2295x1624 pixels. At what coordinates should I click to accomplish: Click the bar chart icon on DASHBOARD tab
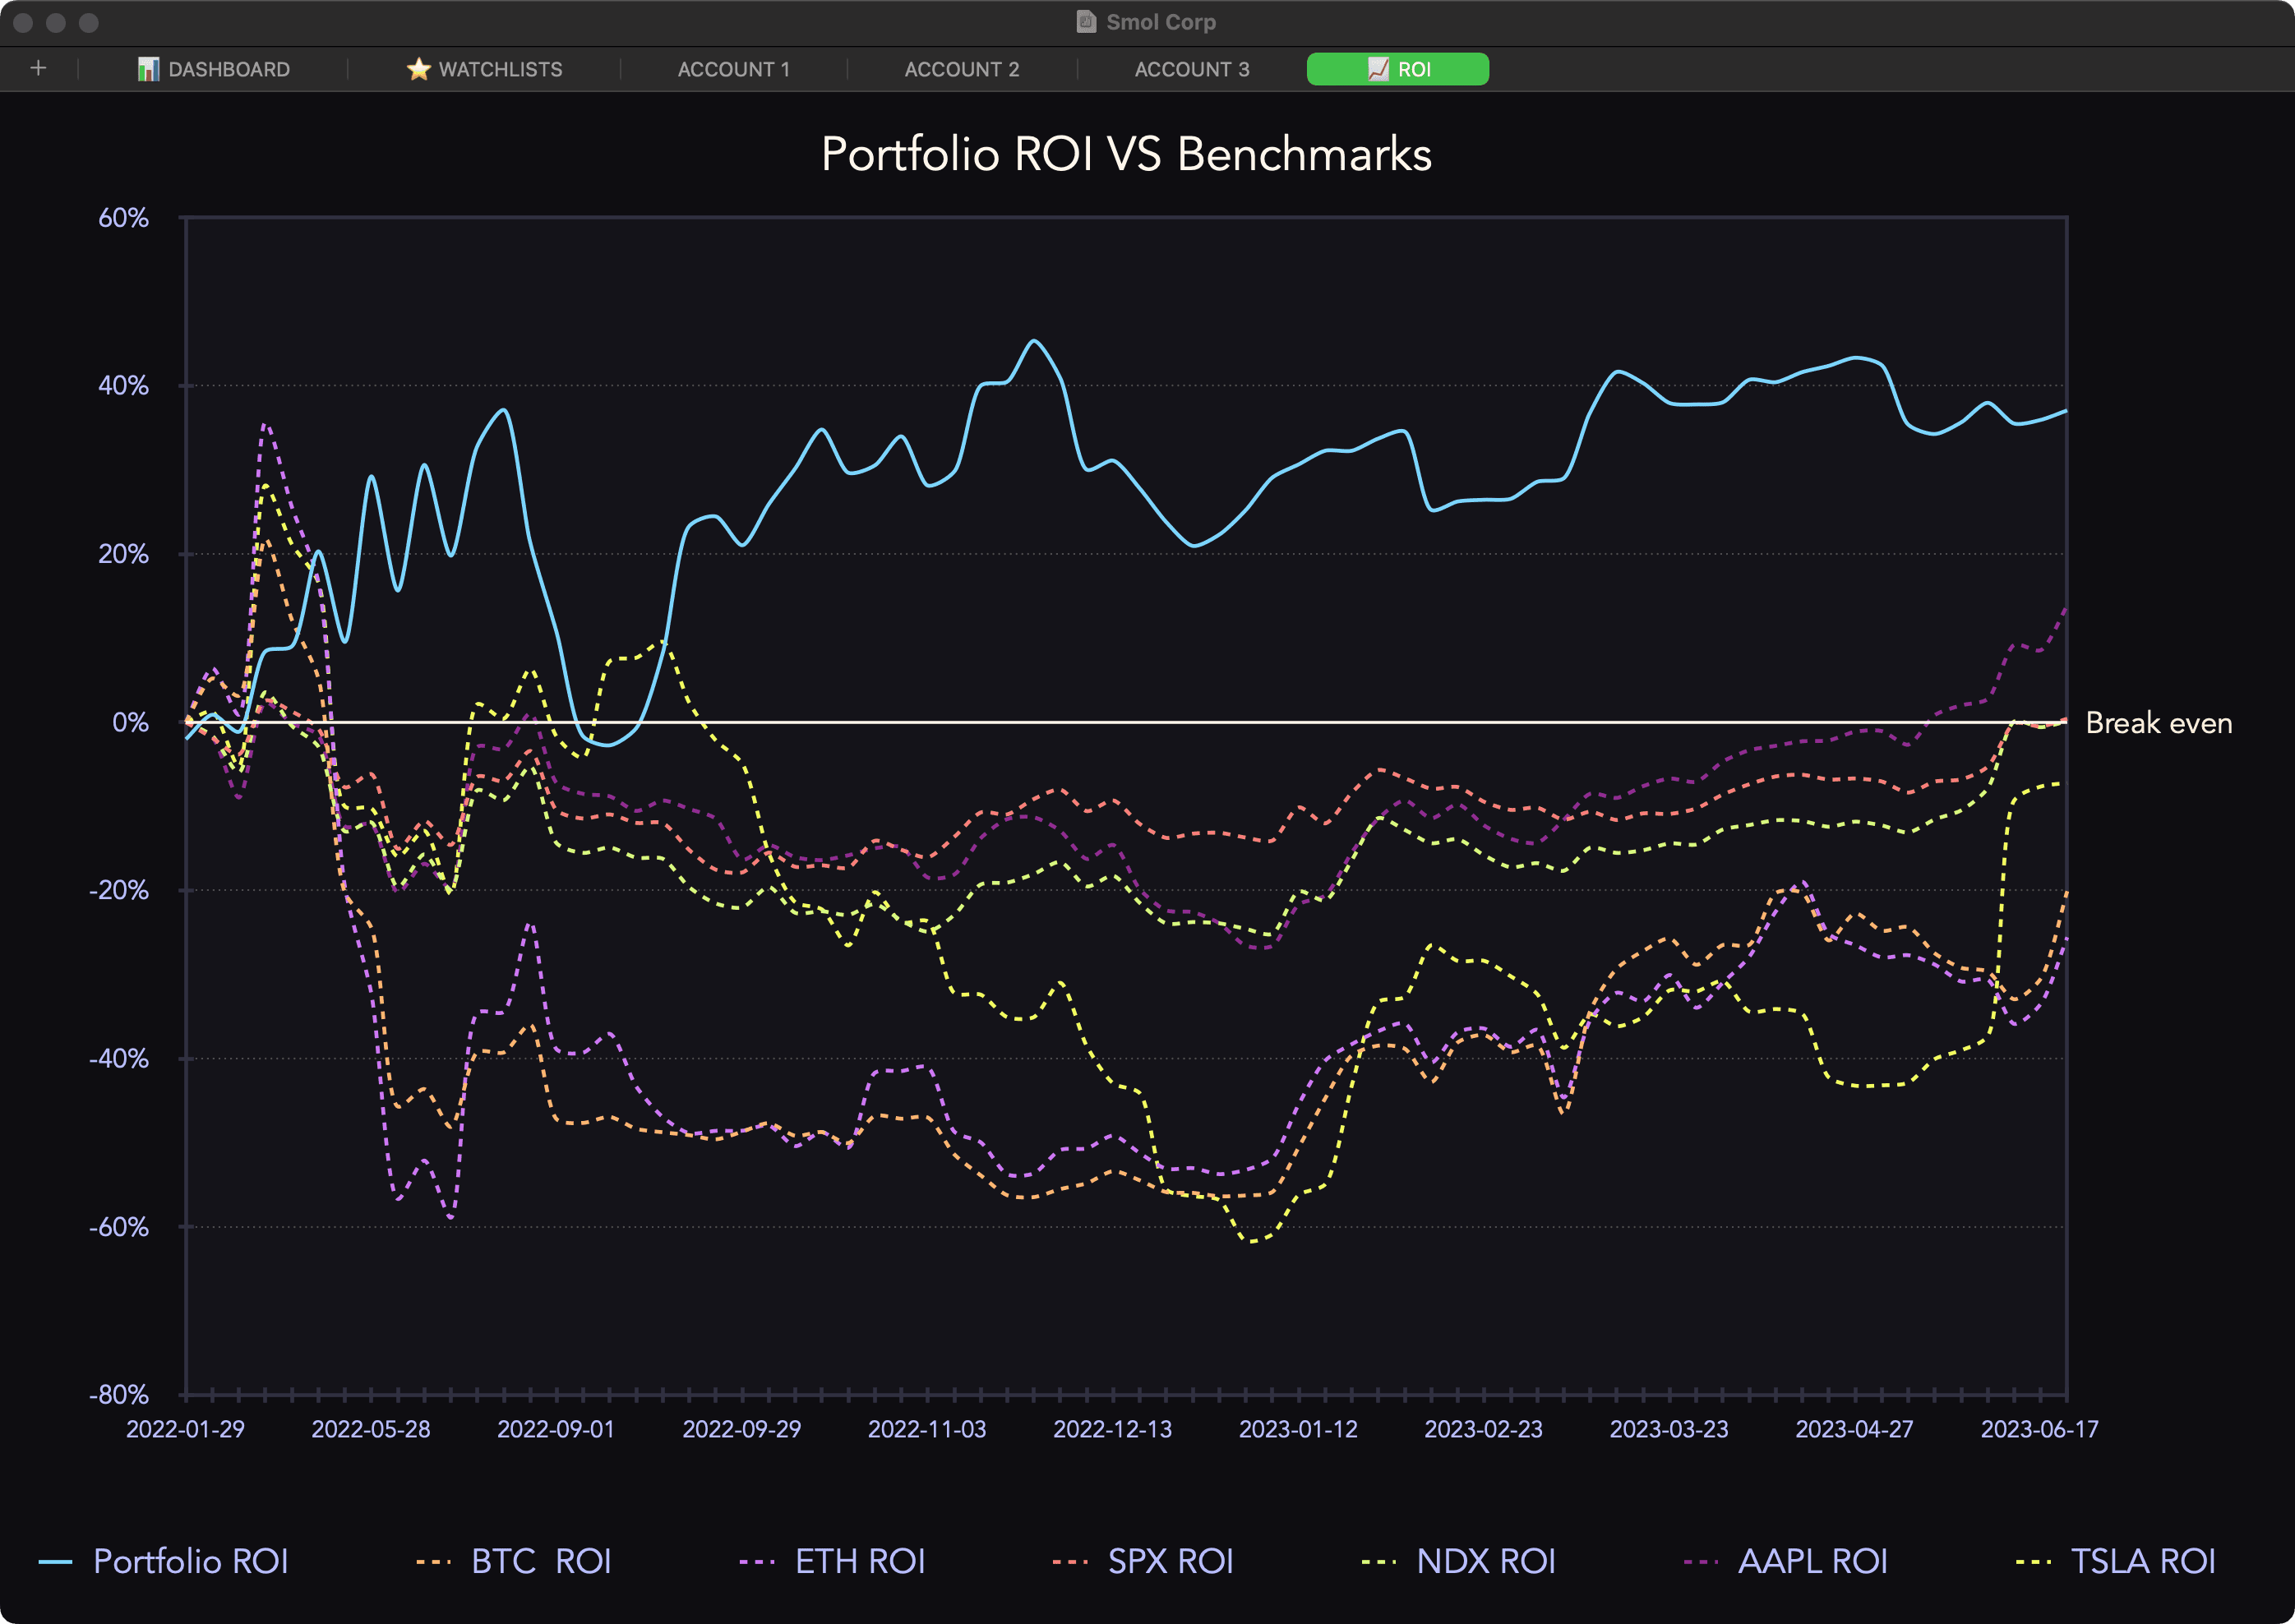coord(148,69)
